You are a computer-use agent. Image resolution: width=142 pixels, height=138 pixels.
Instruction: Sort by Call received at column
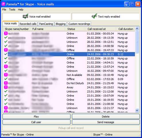coord(101,29)
